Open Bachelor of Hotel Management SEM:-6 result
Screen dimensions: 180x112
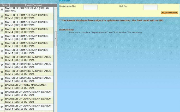coord(29,86)
